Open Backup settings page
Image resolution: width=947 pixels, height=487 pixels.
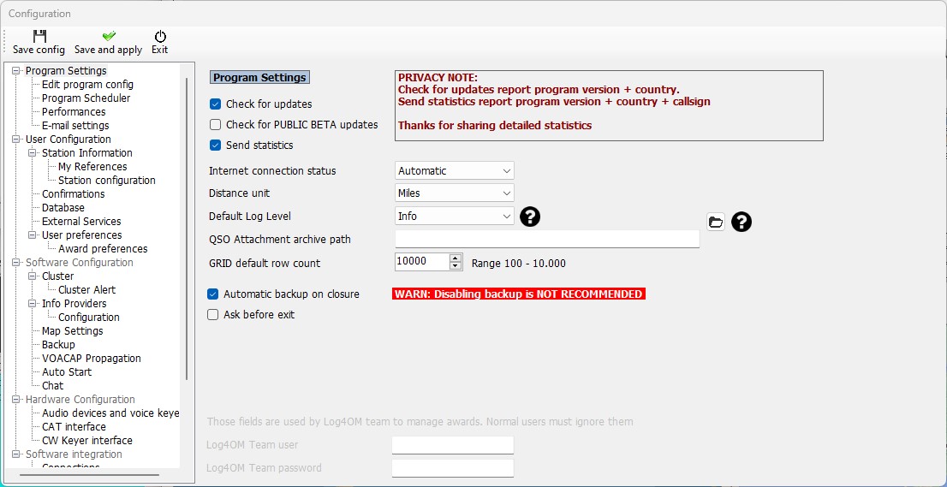58,345
